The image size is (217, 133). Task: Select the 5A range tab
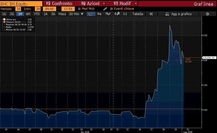53,14
